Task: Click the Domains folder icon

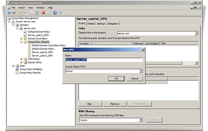Action: tap(17, 25)
